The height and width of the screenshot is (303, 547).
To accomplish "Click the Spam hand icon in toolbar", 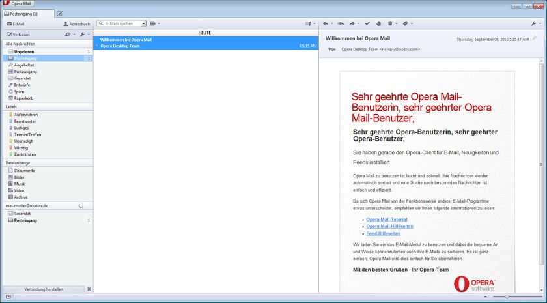I will coord(378,23).
